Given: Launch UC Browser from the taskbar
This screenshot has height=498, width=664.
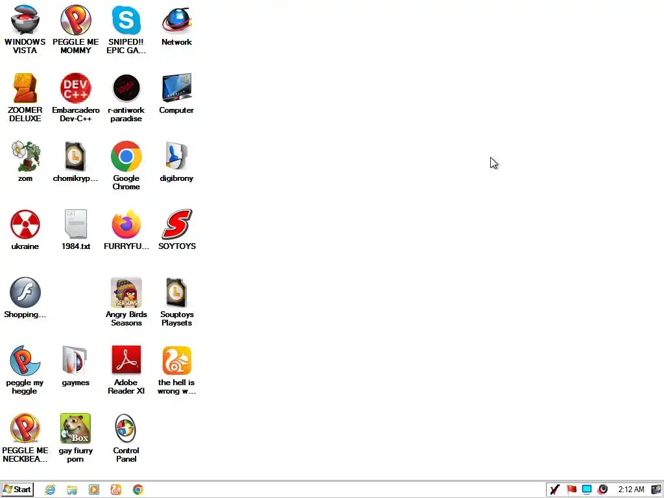Looking at the screenshot, I should [x=116, y=490].
